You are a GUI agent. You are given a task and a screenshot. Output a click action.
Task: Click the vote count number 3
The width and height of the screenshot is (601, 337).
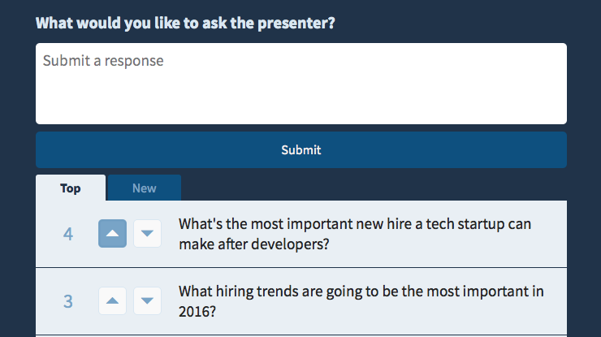pyautogui.click(x=68, y=301)
